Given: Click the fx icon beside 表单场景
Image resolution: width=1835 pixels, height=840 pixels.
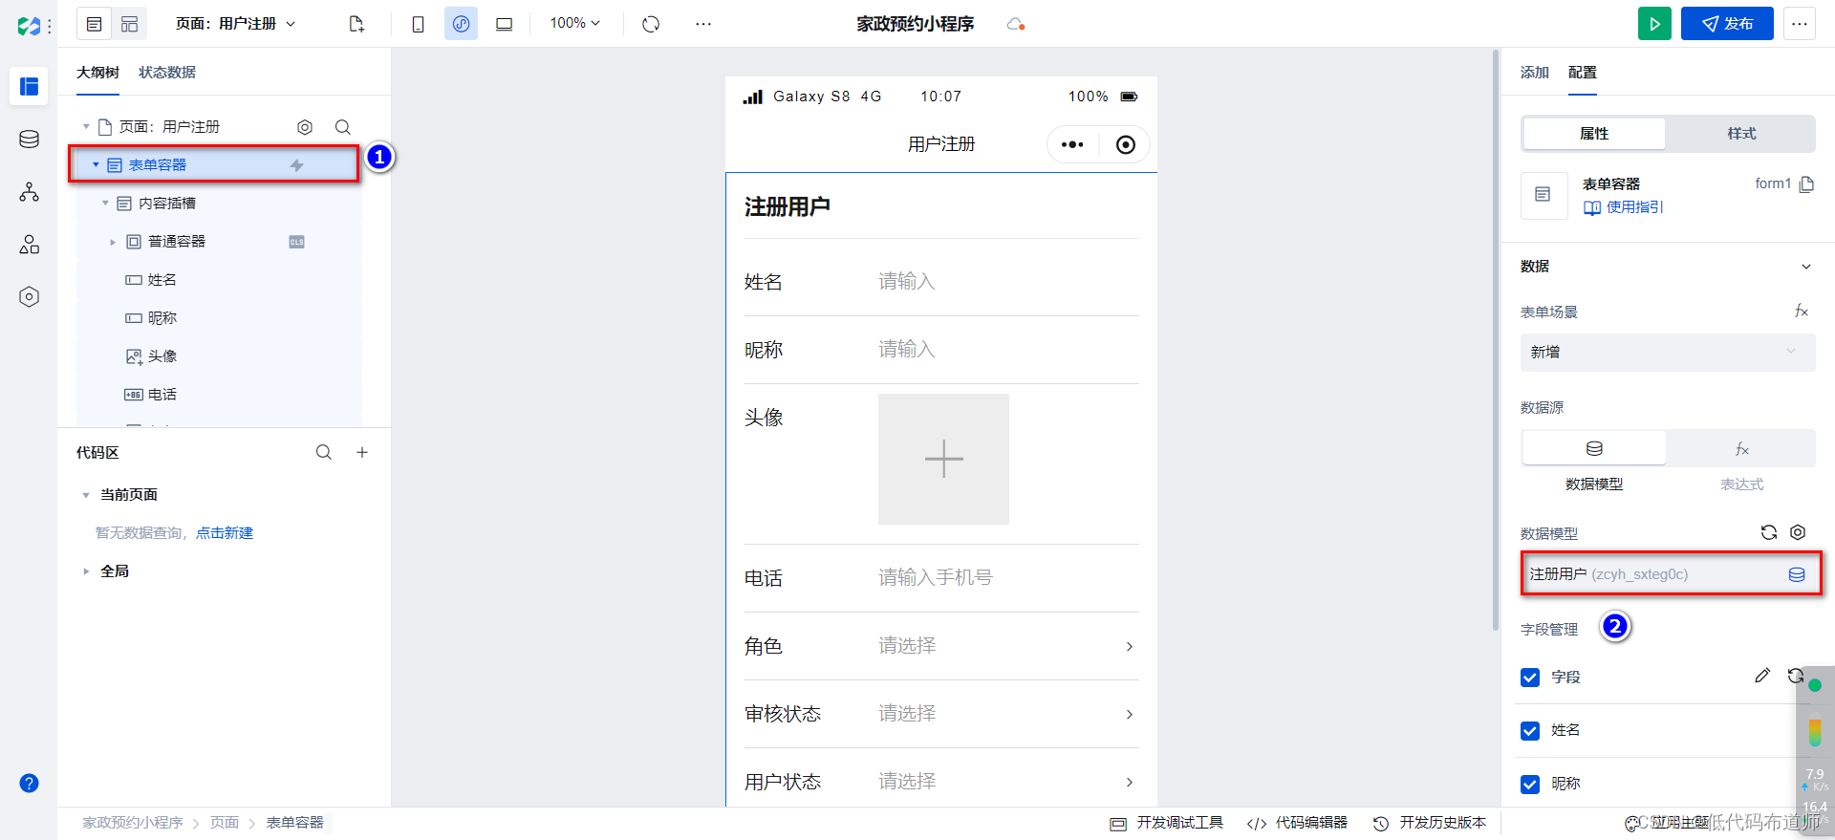Looking at the screenshot, I should pyautogui.click(x=1801, y=312).
